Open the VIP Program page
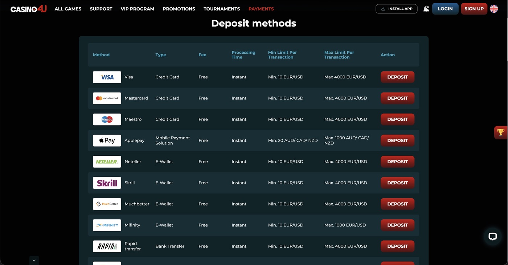The image size is (508, 265). coord(138,9)
